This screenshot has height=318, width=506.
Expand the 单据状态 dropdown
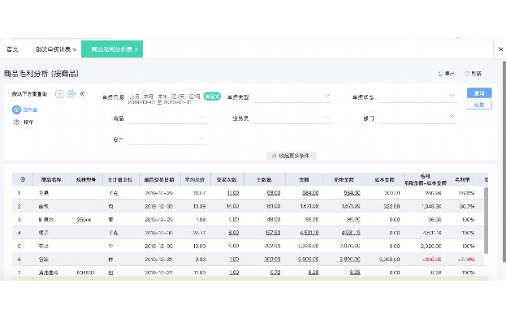coord(452,96)
